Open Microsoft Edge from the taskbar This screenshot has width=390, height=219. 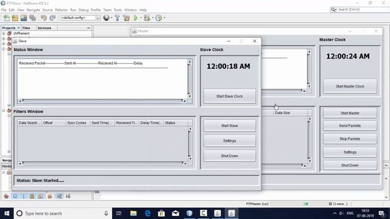(x=147, y=214)
